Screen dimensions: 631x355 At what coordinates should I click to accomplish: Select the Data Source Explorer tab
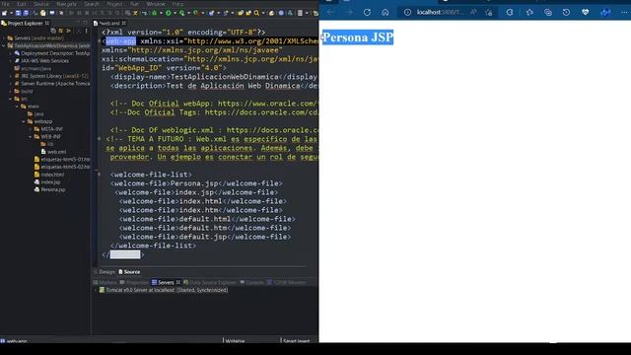(x=210, y=283)
